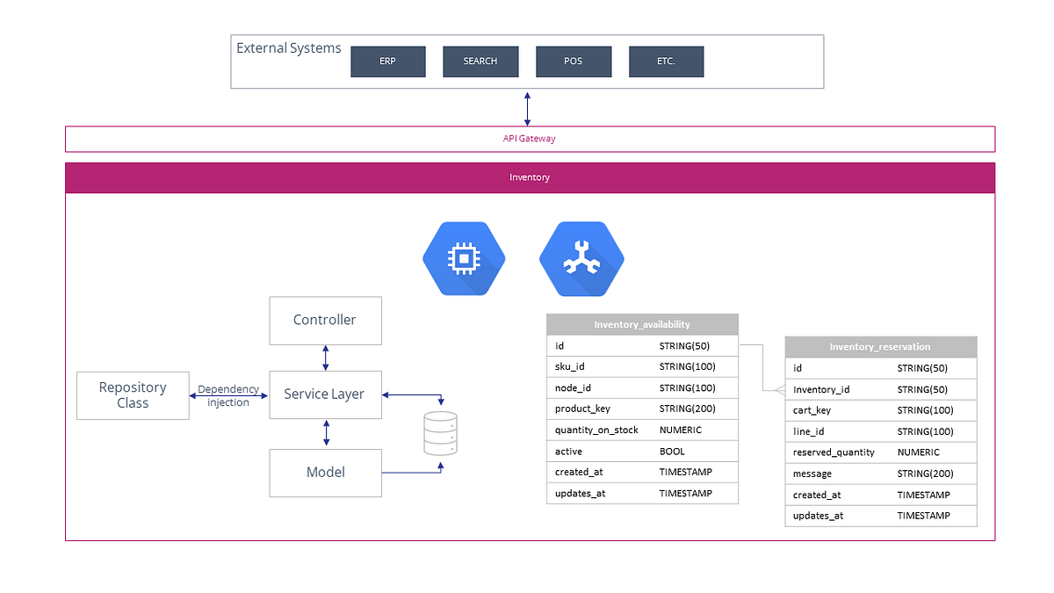Select the External Systems title label
This screenshot has height=593, width=1054.
pos(288,48)
